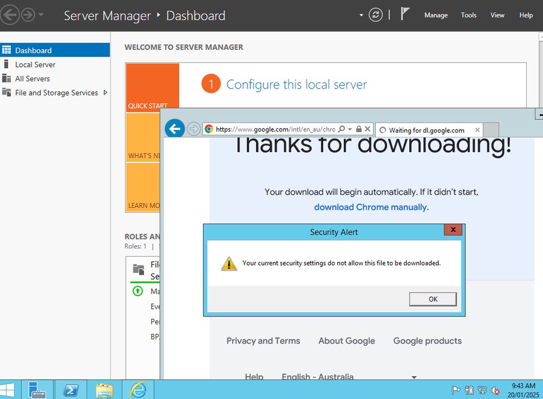Open the Manage menu
The image size is (543, 399).
pos(436,15)
